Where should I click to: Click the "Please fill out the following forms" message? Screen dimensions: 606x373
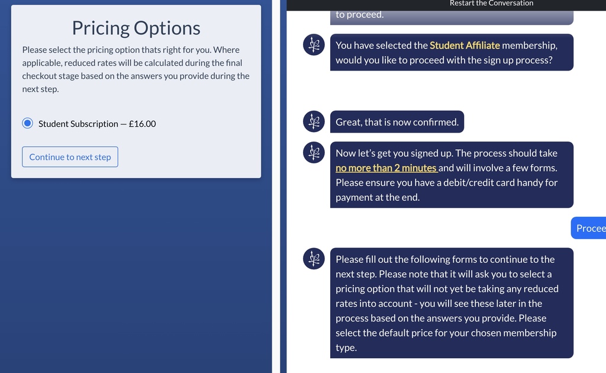click(452, 303)
